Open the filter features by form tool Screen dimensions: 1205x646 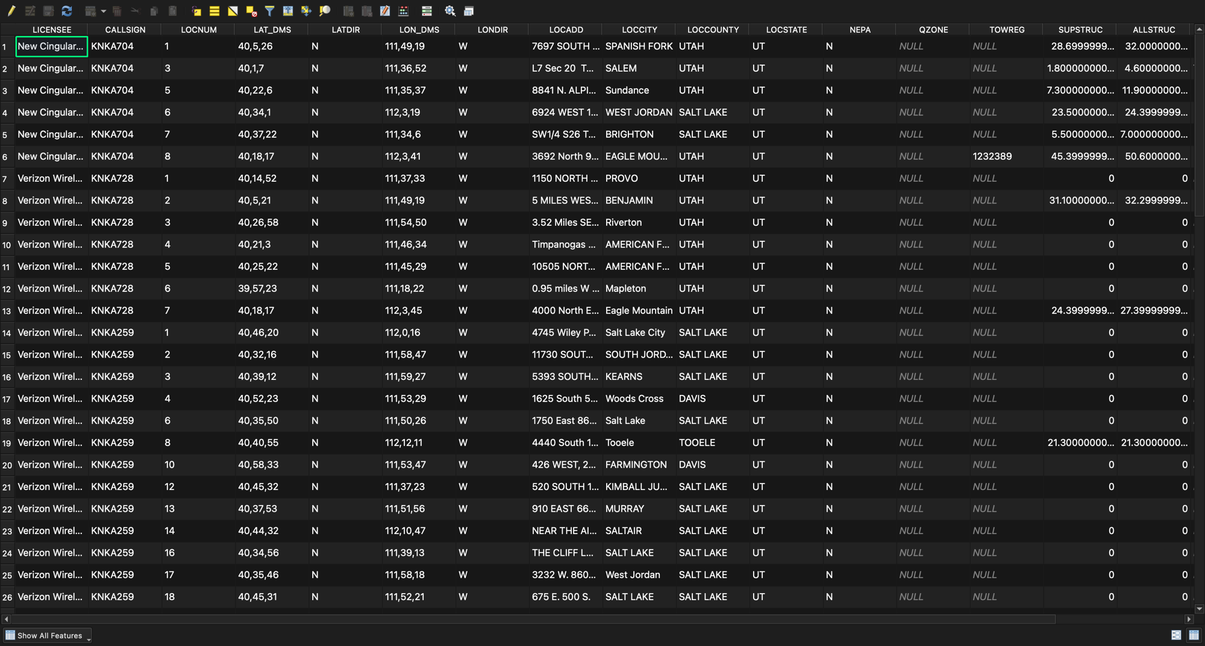269,11
